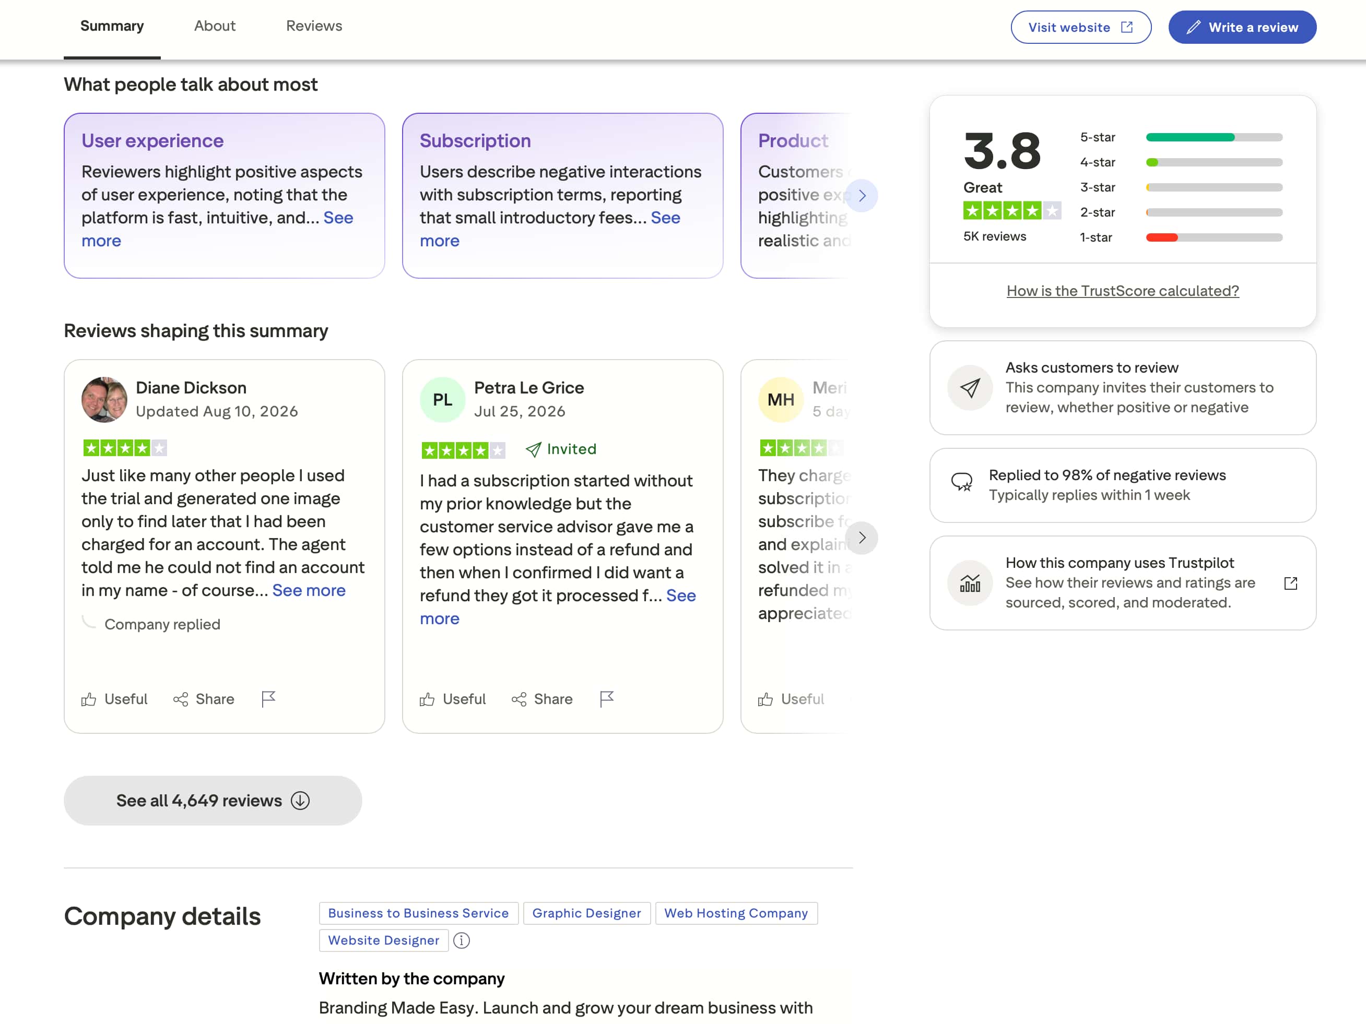This screenshot has height=1024, width=1366.
Task: Filter by 1-star rating bar
Action: pyautogui.click(x=1181, y=237)
